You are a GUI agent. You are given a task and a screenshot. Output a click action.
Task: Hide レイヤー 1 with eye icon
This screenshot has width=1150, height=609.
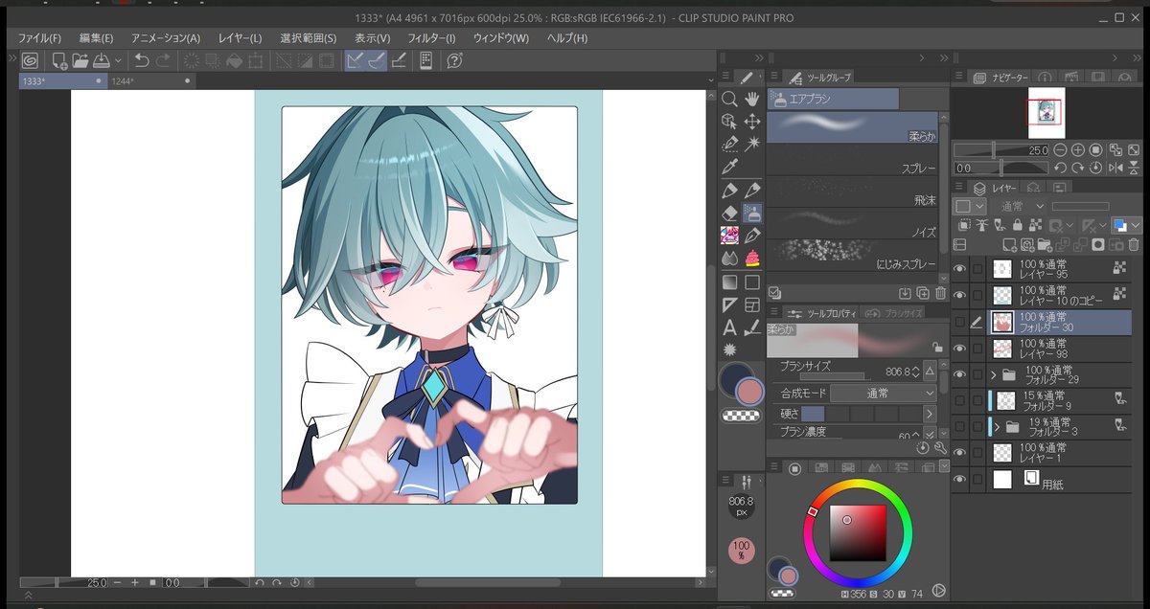pyautogui.click(x=960, y=453)
